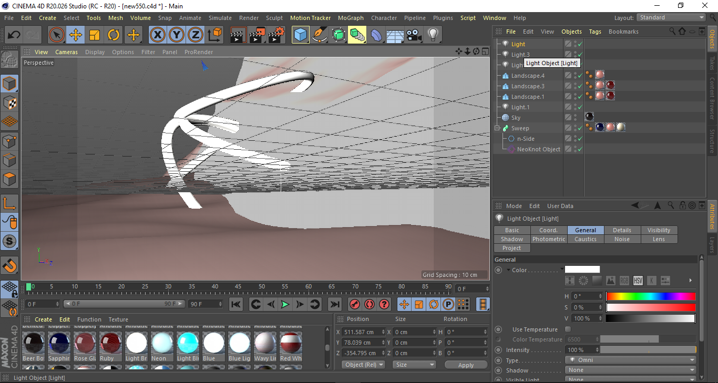718x383 pixels.
Task: Open the Caustics tab
Action: (x=586, y=239)
